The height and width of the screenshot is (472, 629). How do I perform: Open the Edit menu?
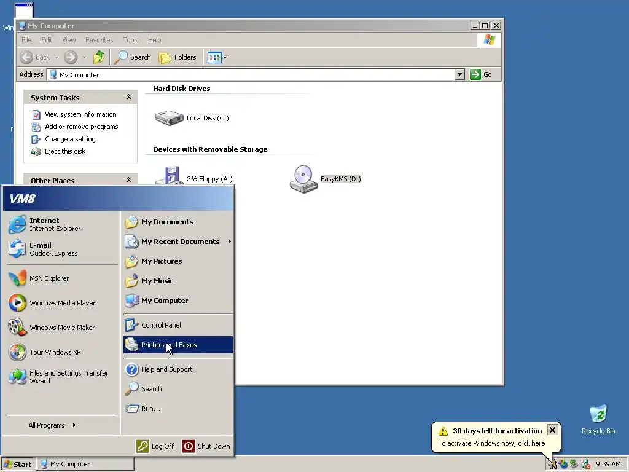[x=47, y=40]
